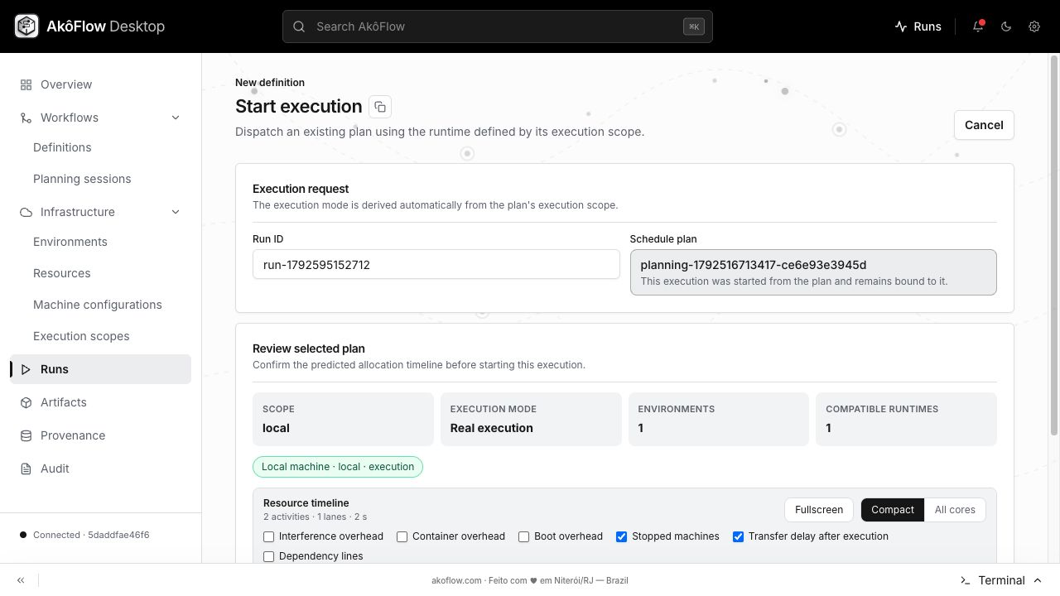Click the Runs activity pulse icon
This screenshot has height=596, width=1060.
click(901, 26)
